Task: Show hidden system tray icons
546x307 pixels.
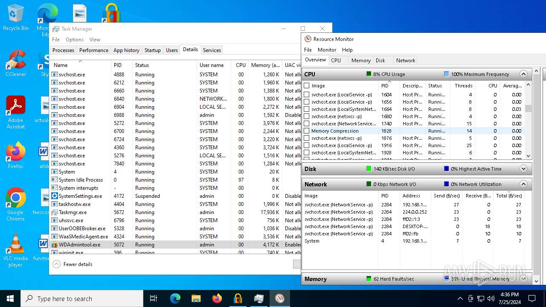Action: (x=460, y=298)
